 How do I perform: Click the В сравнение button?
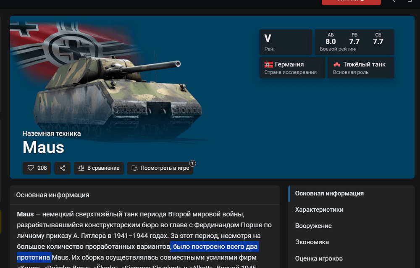pyautogui.click(x=99, y=168)
